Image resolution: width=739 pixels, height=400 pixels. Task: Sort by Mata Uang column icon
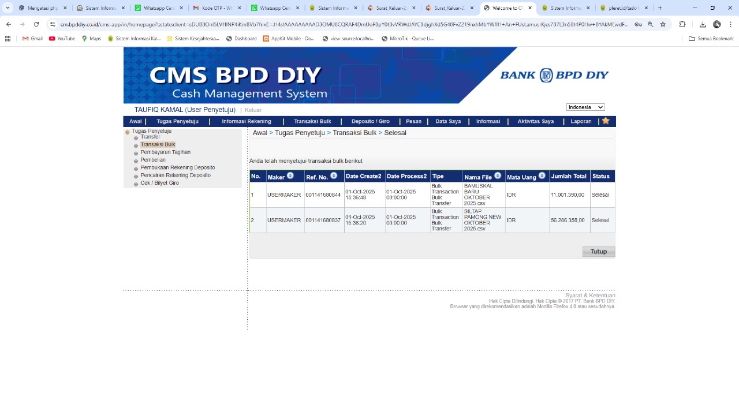pos(542,175)
